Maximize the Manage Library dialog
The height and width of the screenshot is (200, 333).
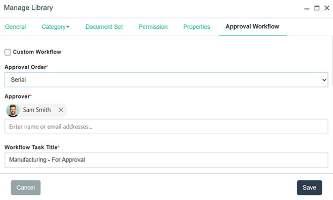[317, 8]
